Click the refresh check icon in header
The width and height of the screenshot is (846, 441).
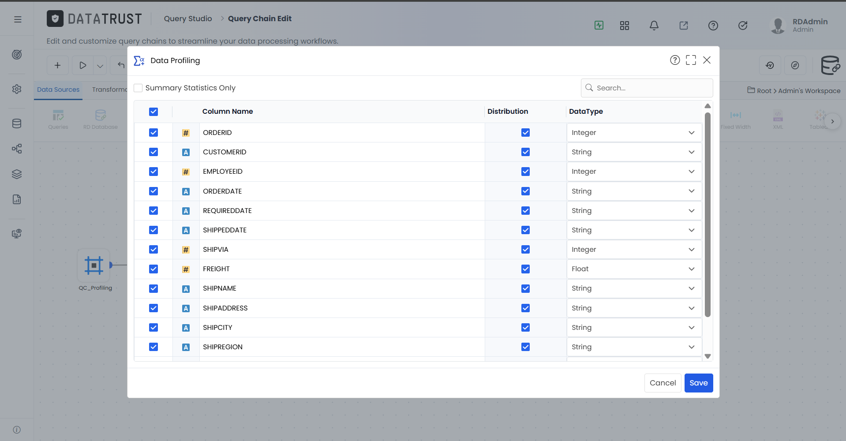tap(743, 26)
